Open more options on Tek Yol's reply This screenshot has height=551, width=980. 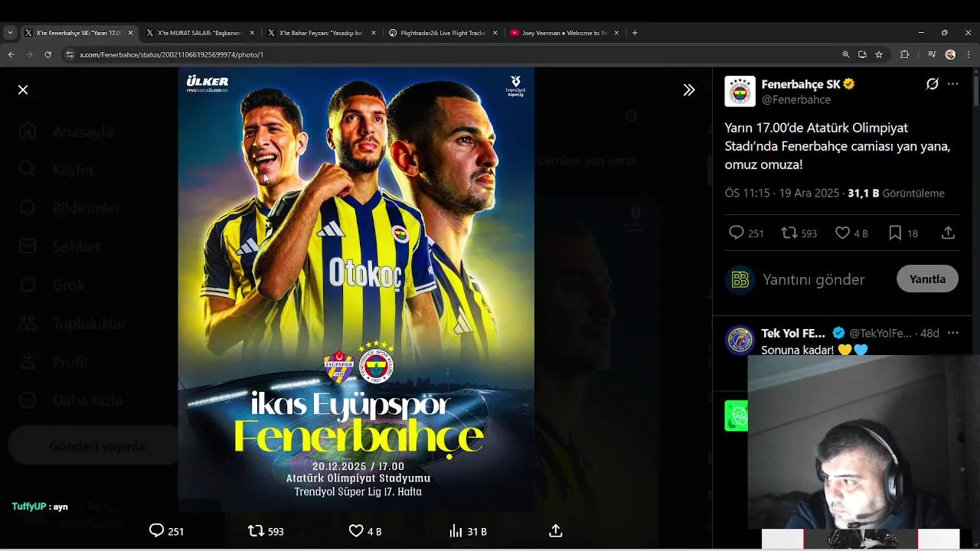point(953,333)
